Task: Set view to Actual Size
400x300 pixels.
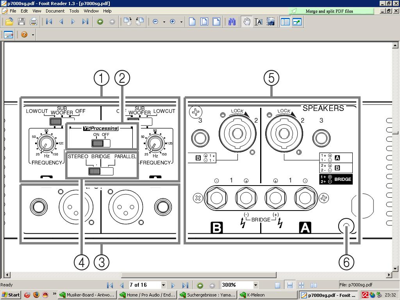Action: pyautogui.click(x=192, y=22)
